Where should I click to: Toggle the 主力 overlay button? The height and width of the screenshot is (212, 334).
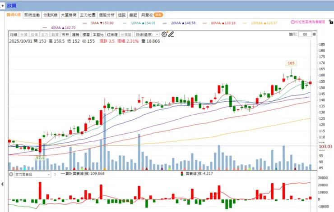pos(45,34)
